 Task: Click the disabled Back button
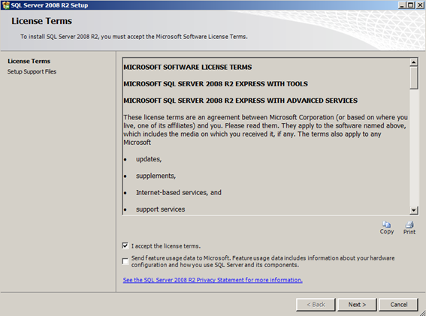316,305
